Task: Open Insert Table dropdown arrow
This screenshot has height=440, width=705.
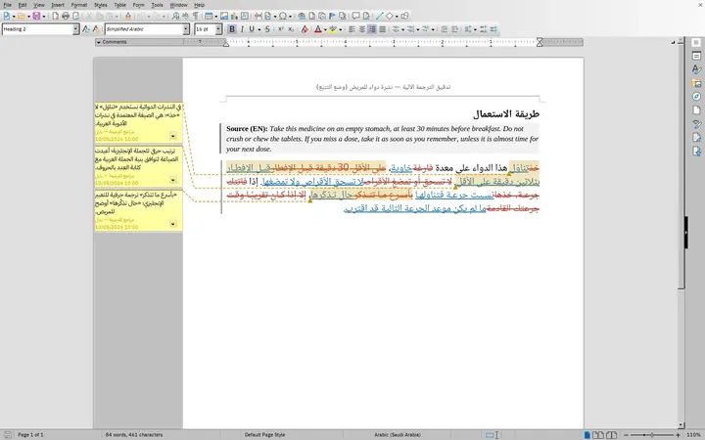Action: (x=216, y=17)
